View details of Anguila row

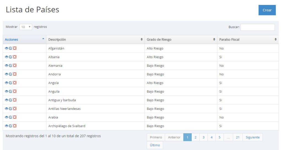pos(7,91)
